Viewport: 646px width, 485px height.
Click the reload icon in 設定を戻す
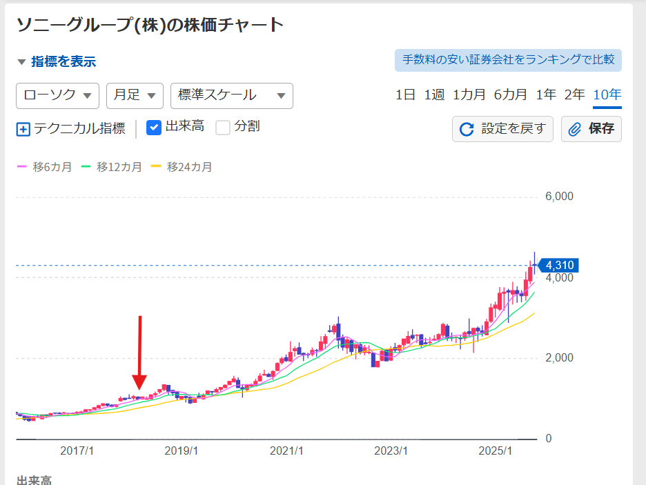point(467,129)
